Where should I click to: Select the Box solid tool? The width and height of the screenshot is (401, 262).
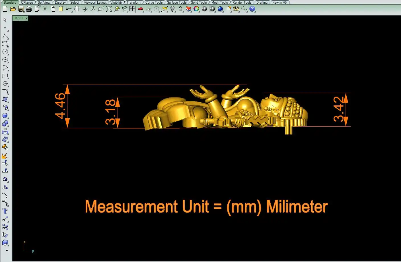tap(5, 116)
